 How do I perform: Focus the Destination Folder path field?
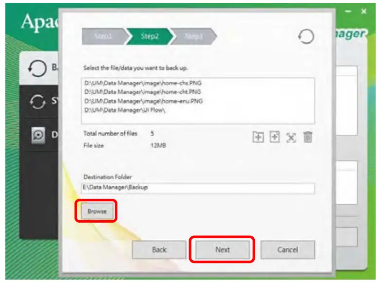tap(198, 188)
